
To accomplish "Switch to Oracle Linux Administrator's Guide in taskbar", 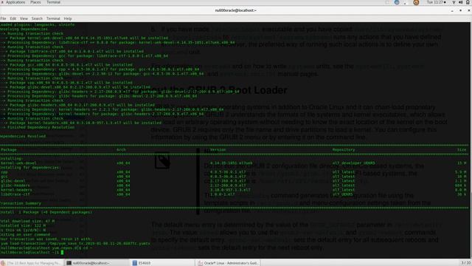I will pos(228,263).
